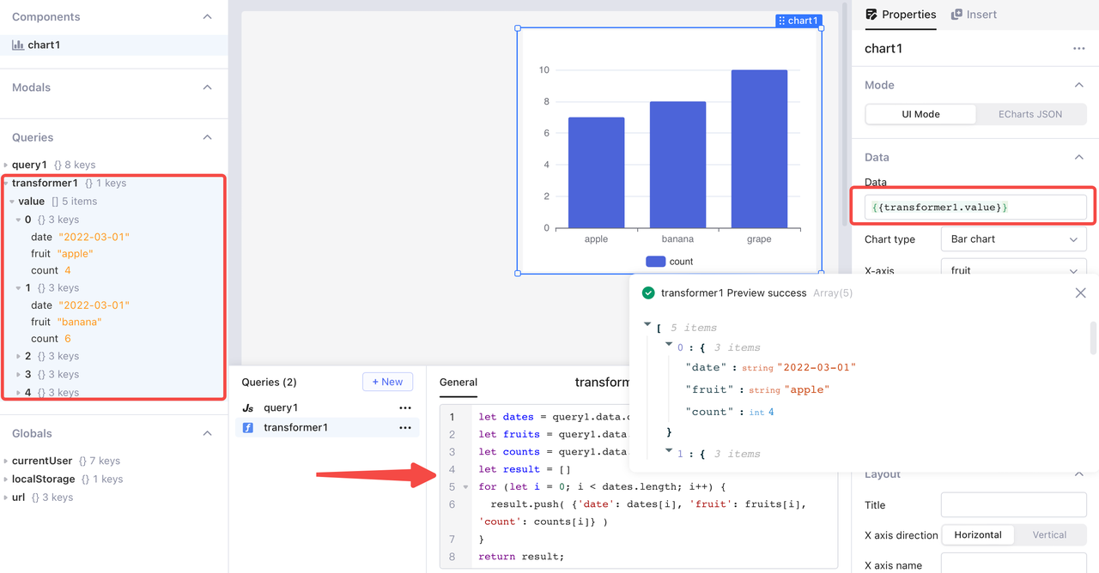Open the X-axis fruit dropdown
Viewport: 1099px width, 573px height.
tap(1013, 268)
